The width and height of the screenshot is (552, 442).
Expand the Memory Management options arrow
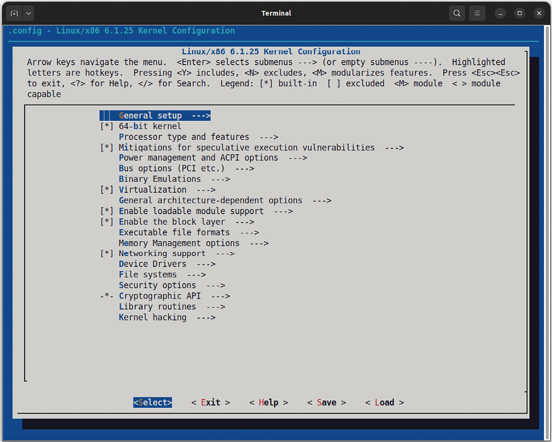[x=259, y=243]
